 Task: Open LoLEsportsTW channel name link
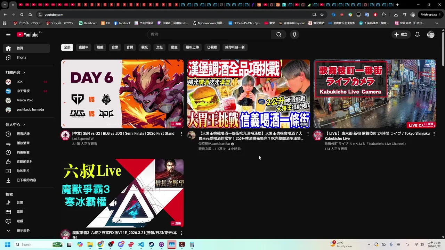(x=83, y=139)
